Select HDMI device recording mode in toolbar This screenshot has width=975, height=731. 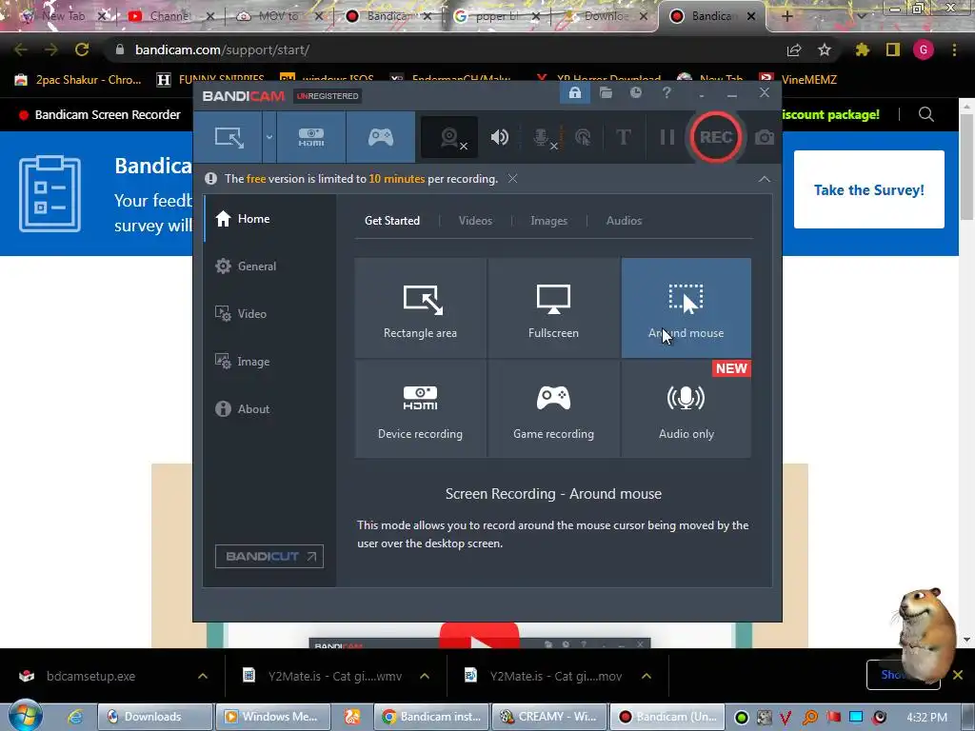click(x=311, y=137)
